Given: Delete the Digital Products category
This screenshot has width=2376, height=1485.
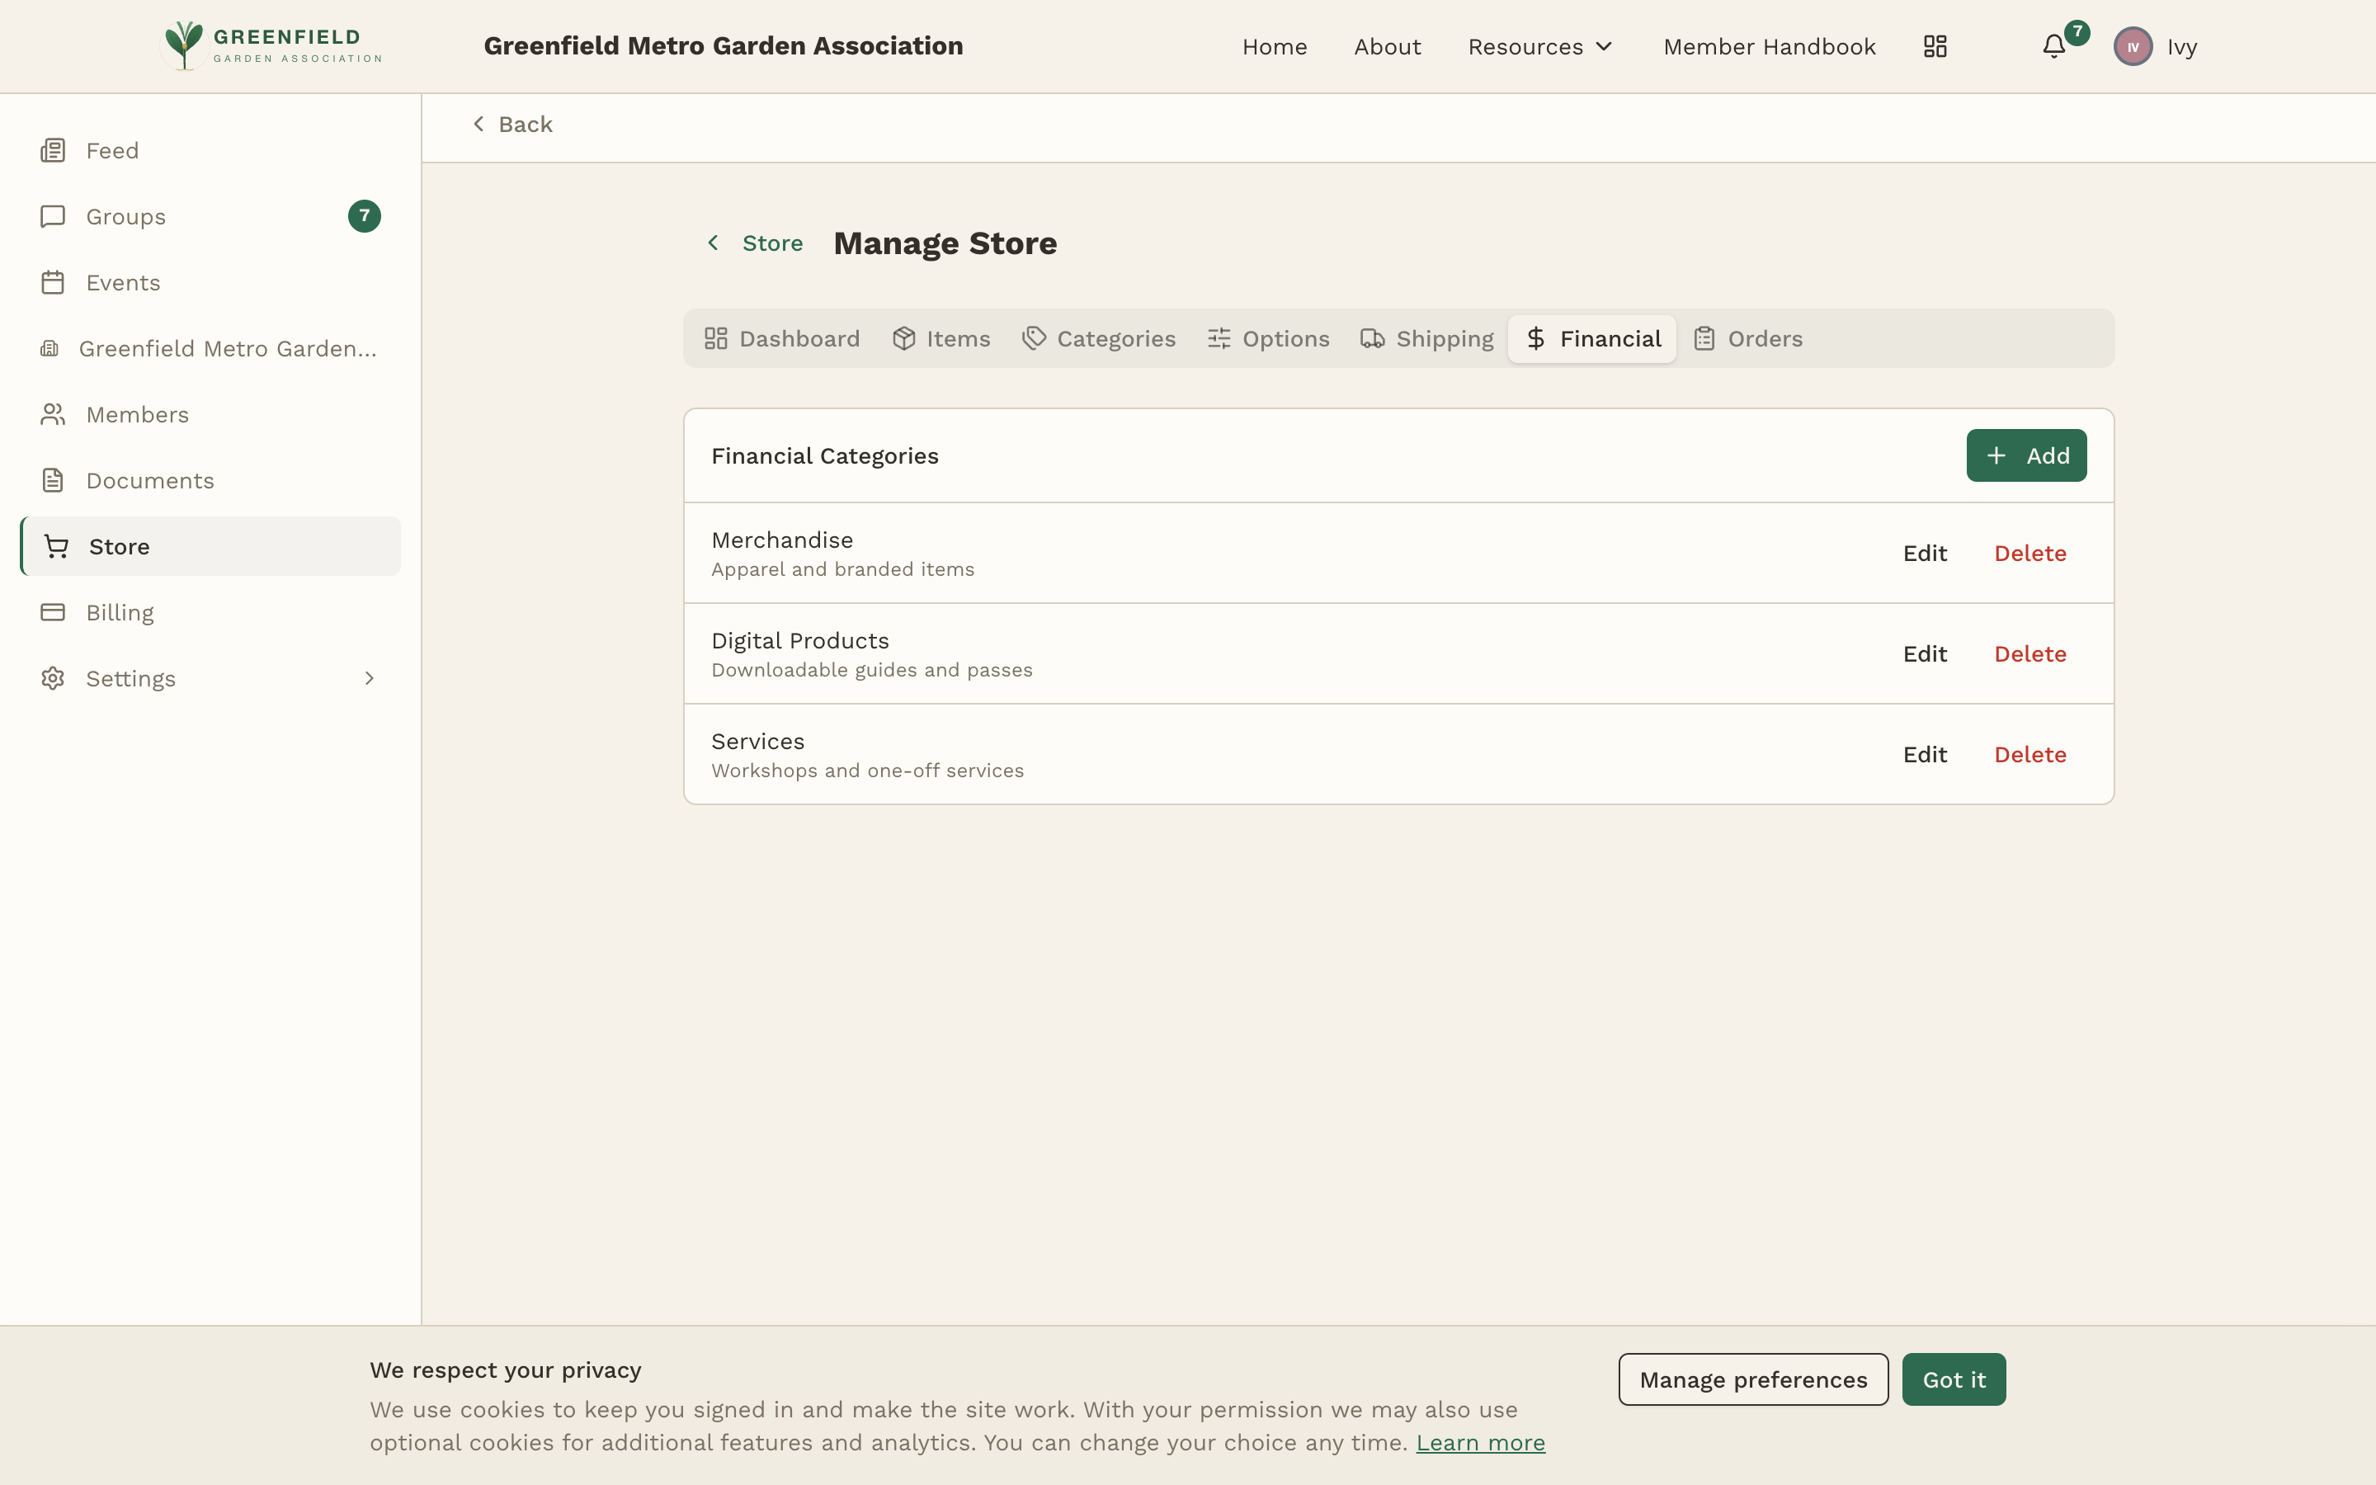Looking at the screenshot, I should coord(2030,654).
